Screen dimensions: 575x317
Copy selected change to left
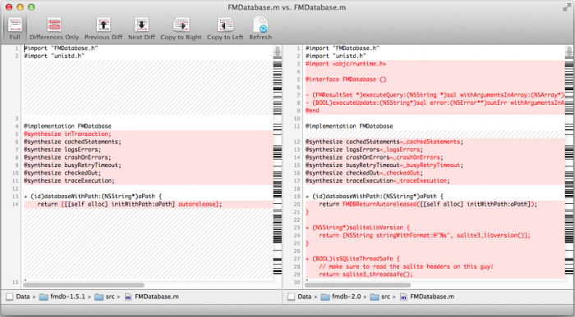pos(225,29)
